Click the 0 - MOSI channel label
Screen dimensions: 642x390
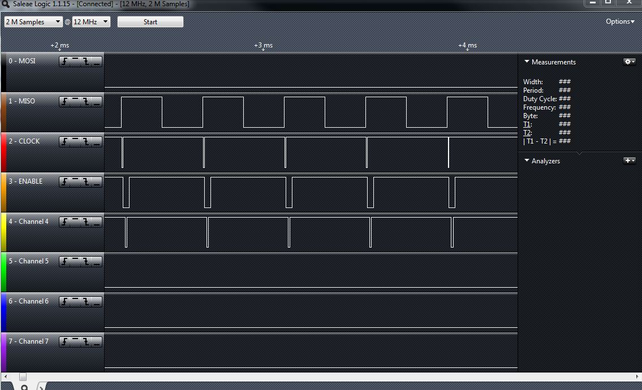point(22,60)
